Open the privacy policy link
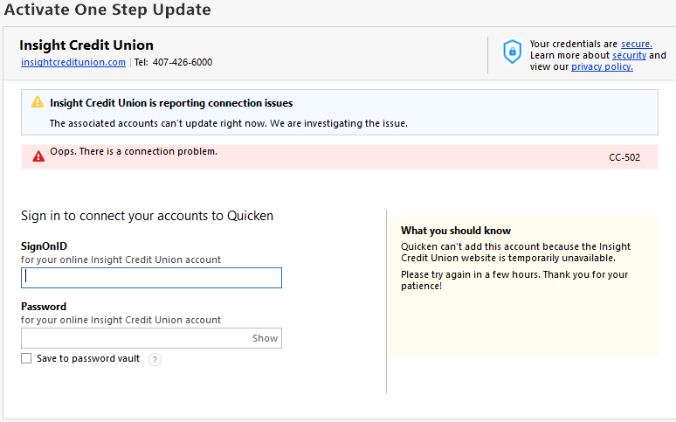The image size is (676, 422). (x=602, y=67)
